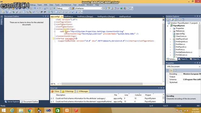Comment out the selected lines icon
Screen dimensions: 201x113
click(x=49, y=12)
